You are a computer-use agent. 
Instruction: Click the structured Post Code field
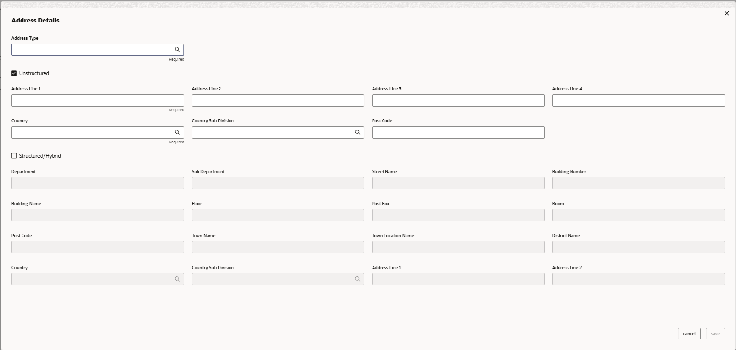click(x=98, y=247)
